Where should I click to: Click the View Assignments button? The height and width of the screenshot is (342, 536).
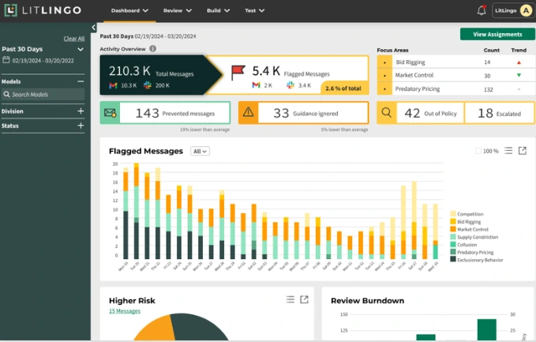[497, 34]
